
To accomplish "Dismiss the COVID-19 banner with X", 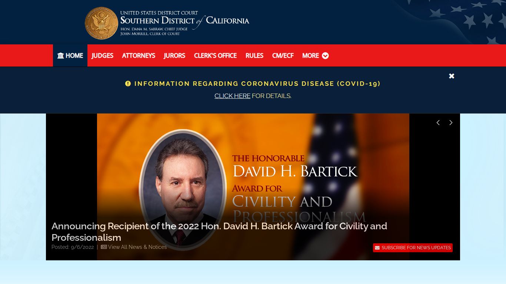I will (452, 76).
